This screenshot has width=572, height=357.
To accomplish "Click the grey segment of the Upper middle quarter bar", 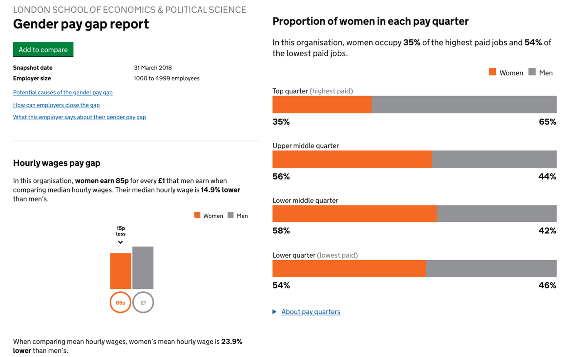I will pos(494,159).
